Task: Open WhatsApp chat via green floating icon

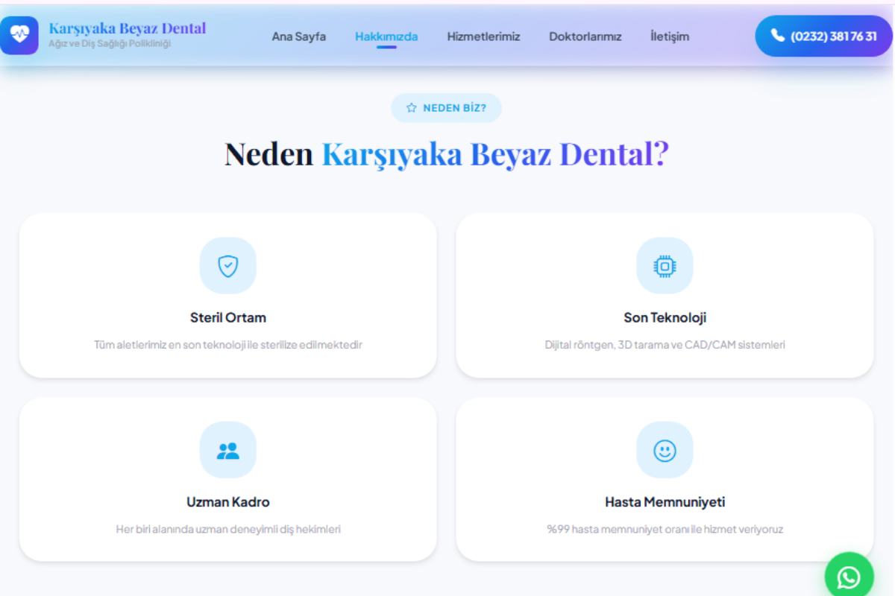Action: pos(850,575)
